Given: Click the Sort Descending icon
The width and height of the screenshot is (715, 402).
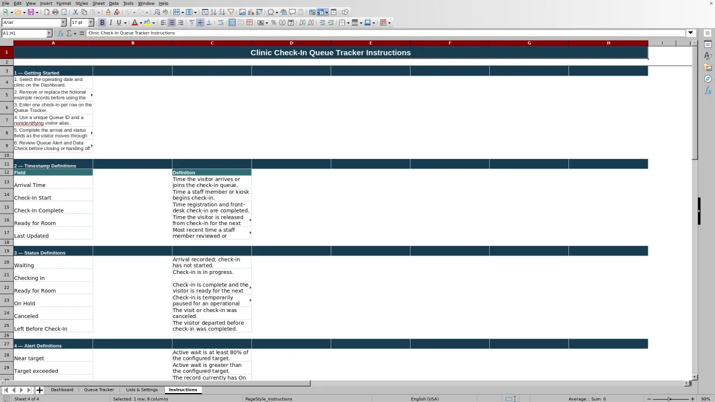Looking at the screenshot, I should click(222, 12).
